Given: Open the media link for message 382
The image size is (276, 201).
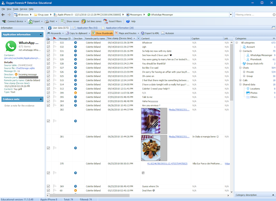Looking at the screenshot, I should [x=179, y=110].
